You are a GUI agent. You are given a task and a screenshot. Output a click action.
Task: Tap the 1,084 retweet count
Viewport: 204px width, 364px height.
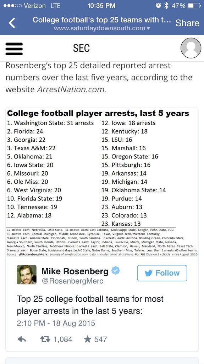point(63,339)
